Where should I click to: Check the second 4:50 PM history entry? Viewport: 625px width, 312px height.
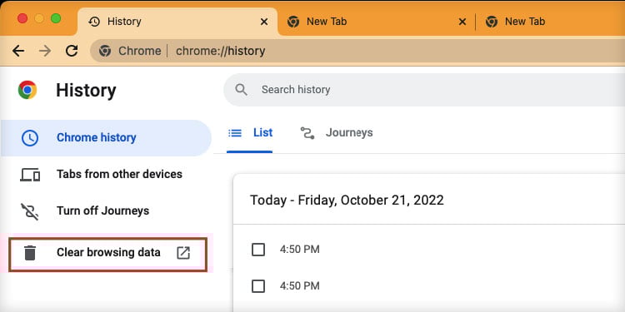click(x=258, y=285)
